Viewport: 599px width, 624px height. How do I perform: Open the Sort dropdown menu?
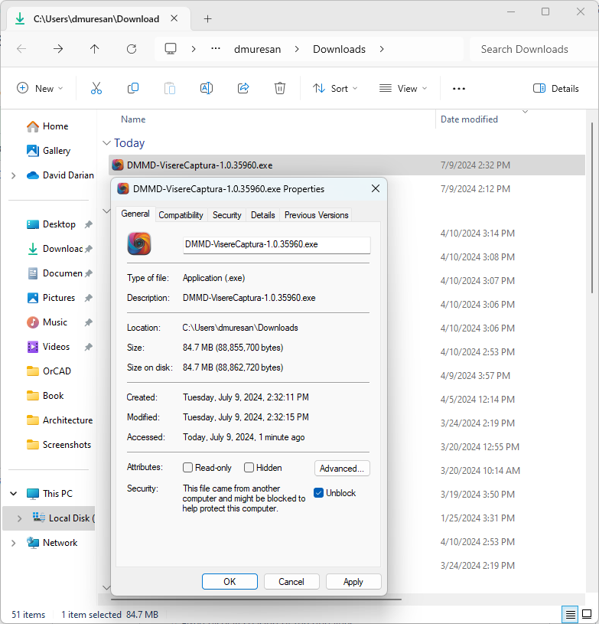[330, 89]
